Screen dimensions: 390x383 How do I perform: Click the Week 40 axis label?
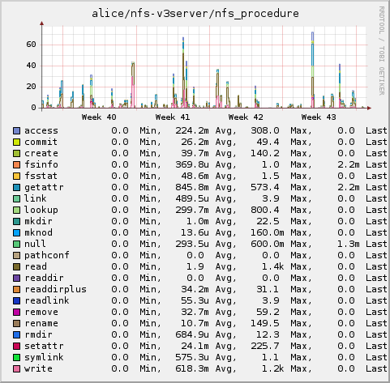tap(99, 117)
